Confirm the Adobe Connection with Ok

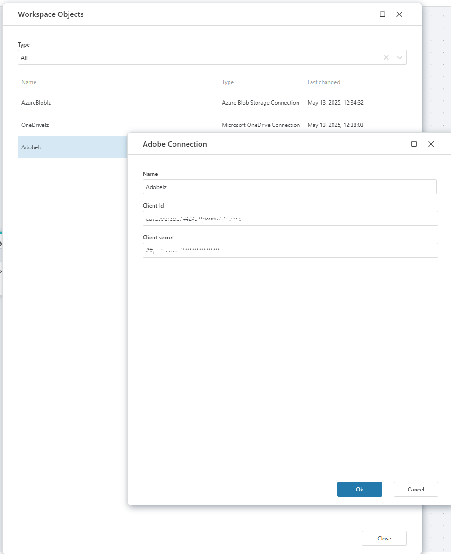coord(359,489)
